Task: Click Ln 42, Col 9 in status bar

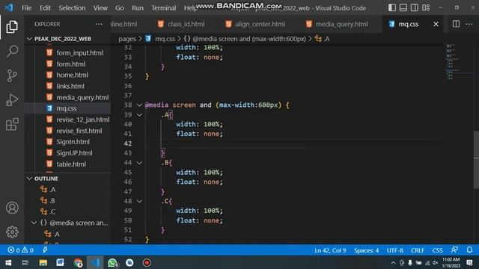Action: tap(330, 250)
